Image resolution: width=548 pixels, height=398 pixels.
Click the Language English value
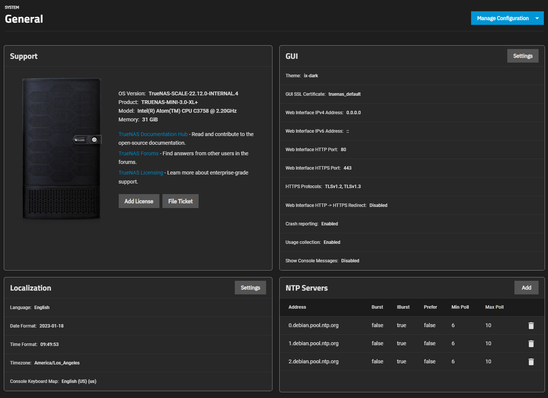coord(42,308)
